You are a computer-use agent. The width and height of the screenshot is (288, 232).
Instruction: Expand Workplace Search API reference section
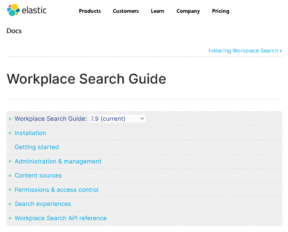[x=10, y=218]
